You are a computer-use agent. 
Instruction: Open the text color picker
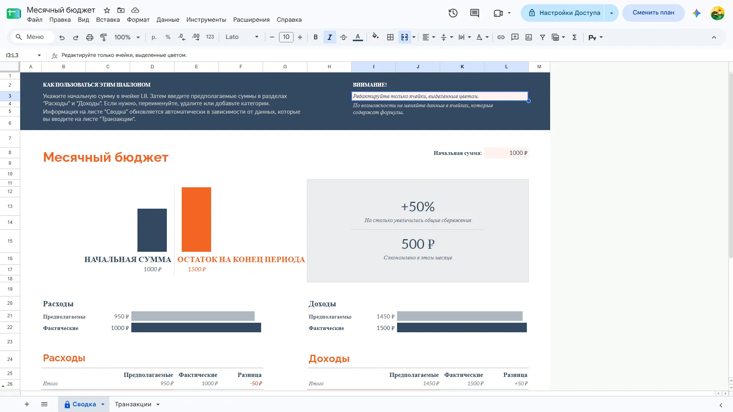click(358, 37)
